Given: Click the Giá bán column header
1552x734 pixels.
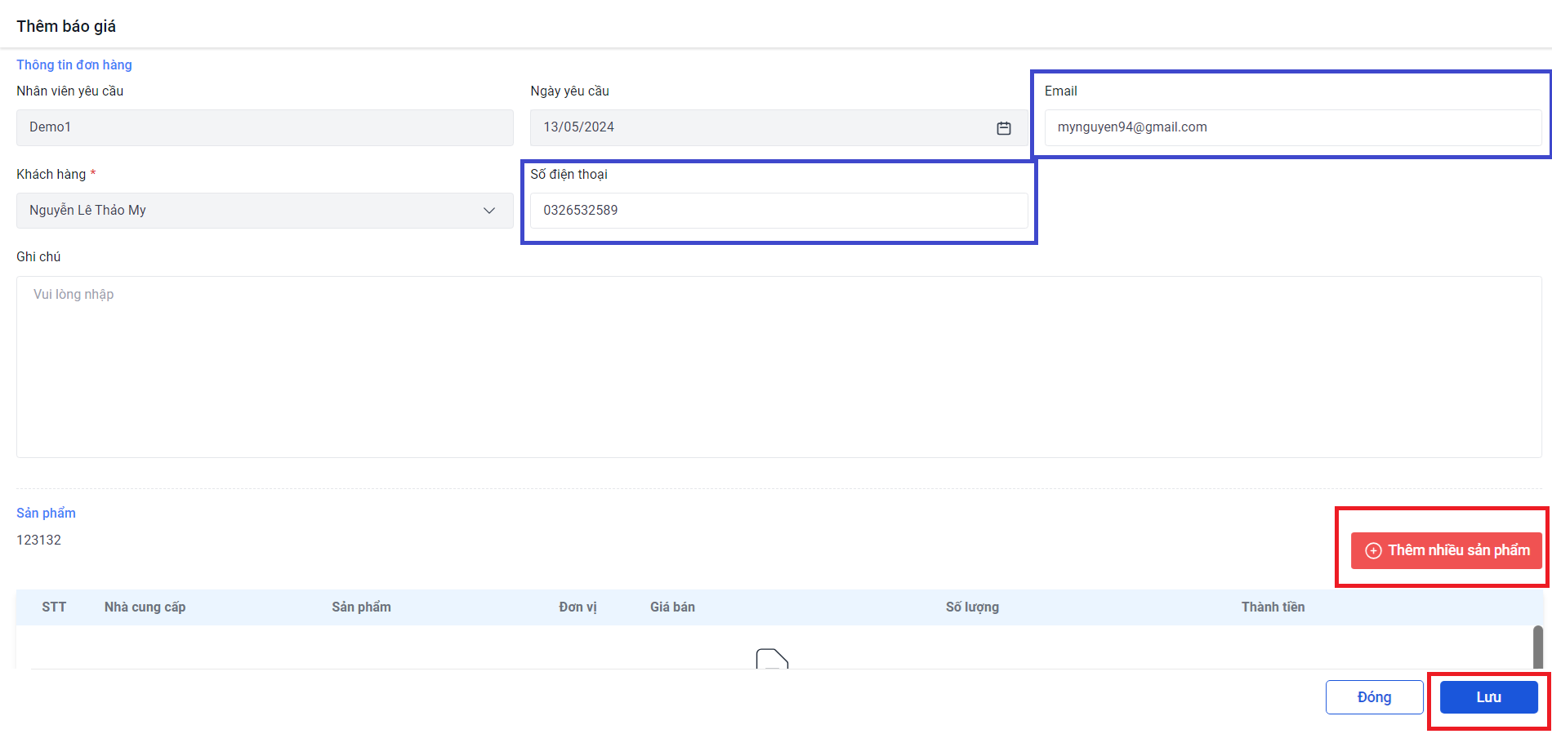Looking at the screenshot, I should (x=672, y=607).
